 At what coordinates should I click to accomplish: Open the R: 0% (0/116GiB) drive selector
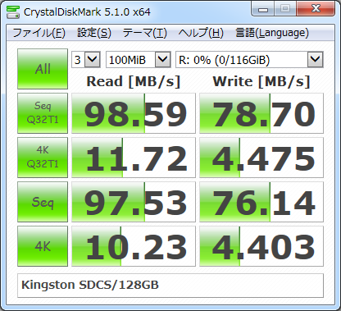pyautogui.click(x=249, y=59)
